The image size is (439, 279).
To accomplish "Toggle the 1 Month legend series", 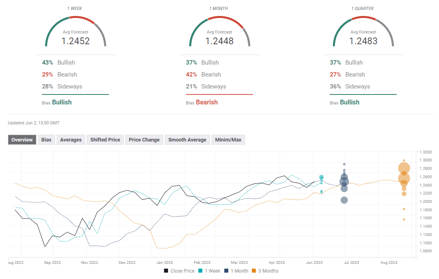I will pos(236,271).
